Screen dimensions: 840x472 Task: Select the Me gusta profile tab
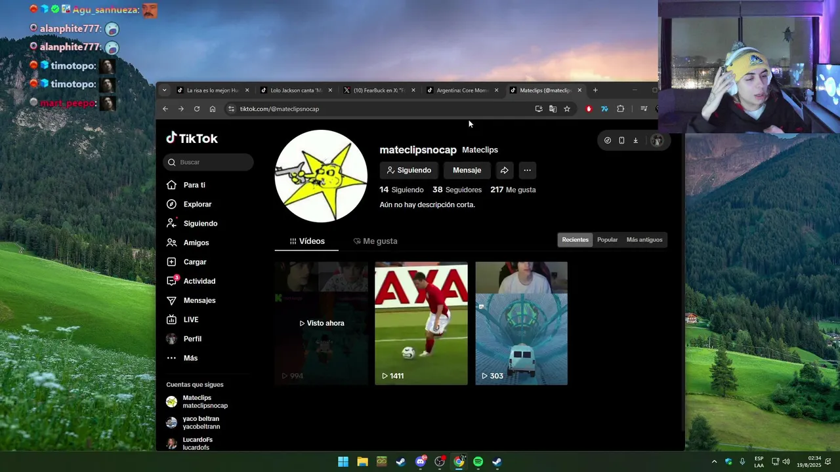[375, 241]
